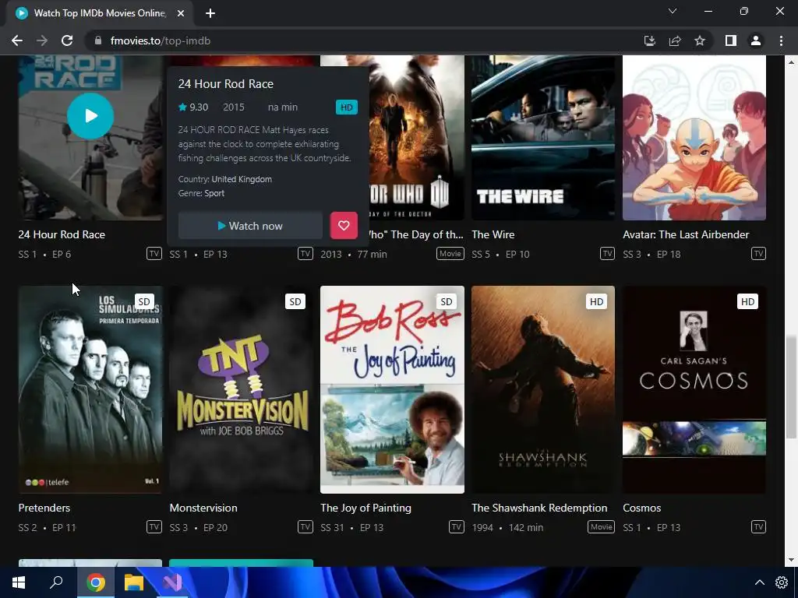Image resolution: width=798 pixels, height=598 pixels.
Task: Click the Sport genre link
Action: [x=214, y=193]
